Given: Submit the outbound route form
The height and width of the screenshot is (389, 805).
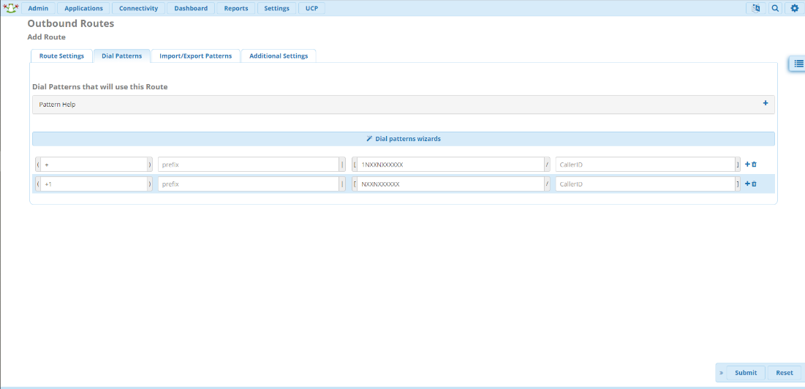Looking at the screenshot, I should click(x=746, y=373).
